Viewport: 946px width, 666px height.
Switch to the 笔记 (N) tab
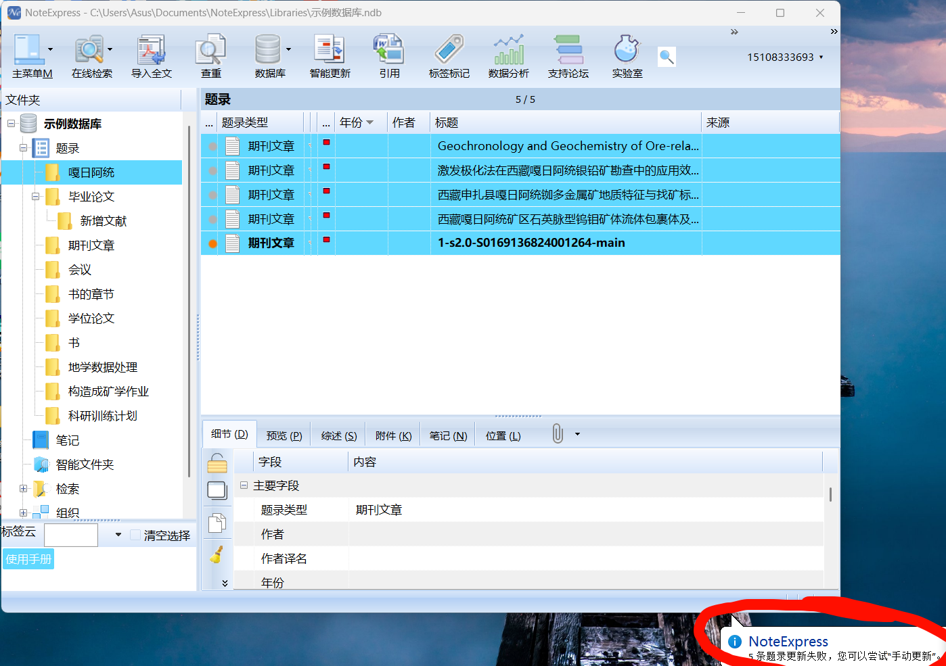tap(448, 436)
